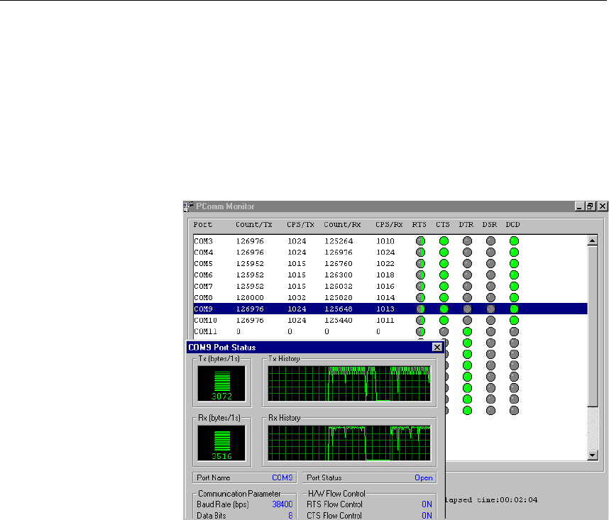The width and height of the screenshot is (609, 520).
Task: Click the Count/Rx column header
Action: pos(342,225)
